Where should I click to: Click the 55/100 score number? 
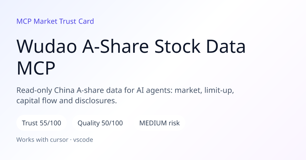click(x=50, y=123)
